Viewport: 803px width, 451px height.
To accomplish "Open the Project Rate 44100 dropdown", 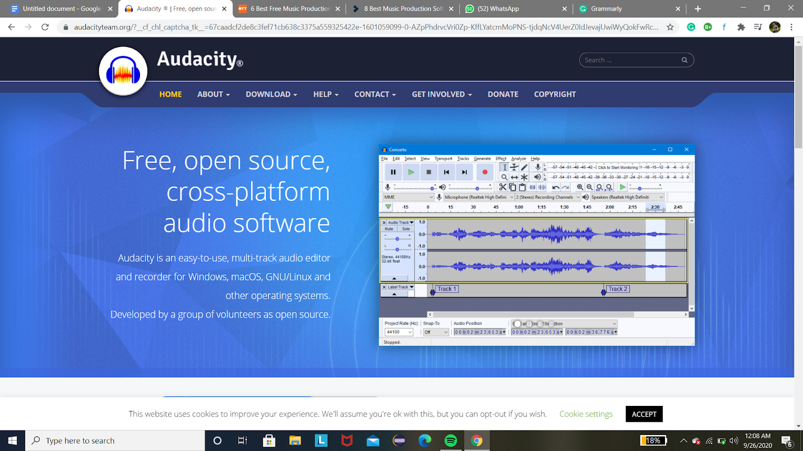I will [399, 332].
